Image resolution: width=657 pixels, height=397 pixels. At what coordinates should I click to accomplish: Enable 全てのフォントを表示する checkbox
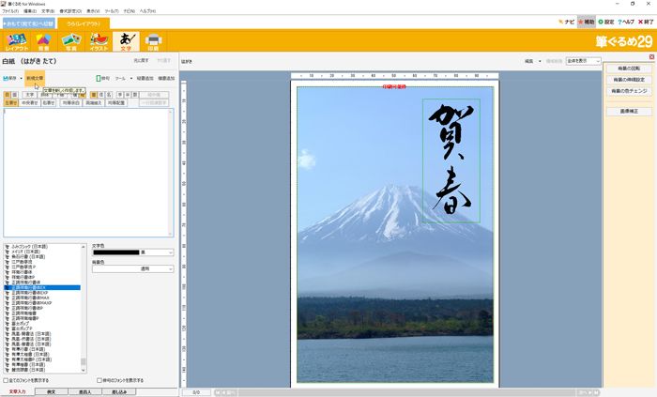click(6, 380)
